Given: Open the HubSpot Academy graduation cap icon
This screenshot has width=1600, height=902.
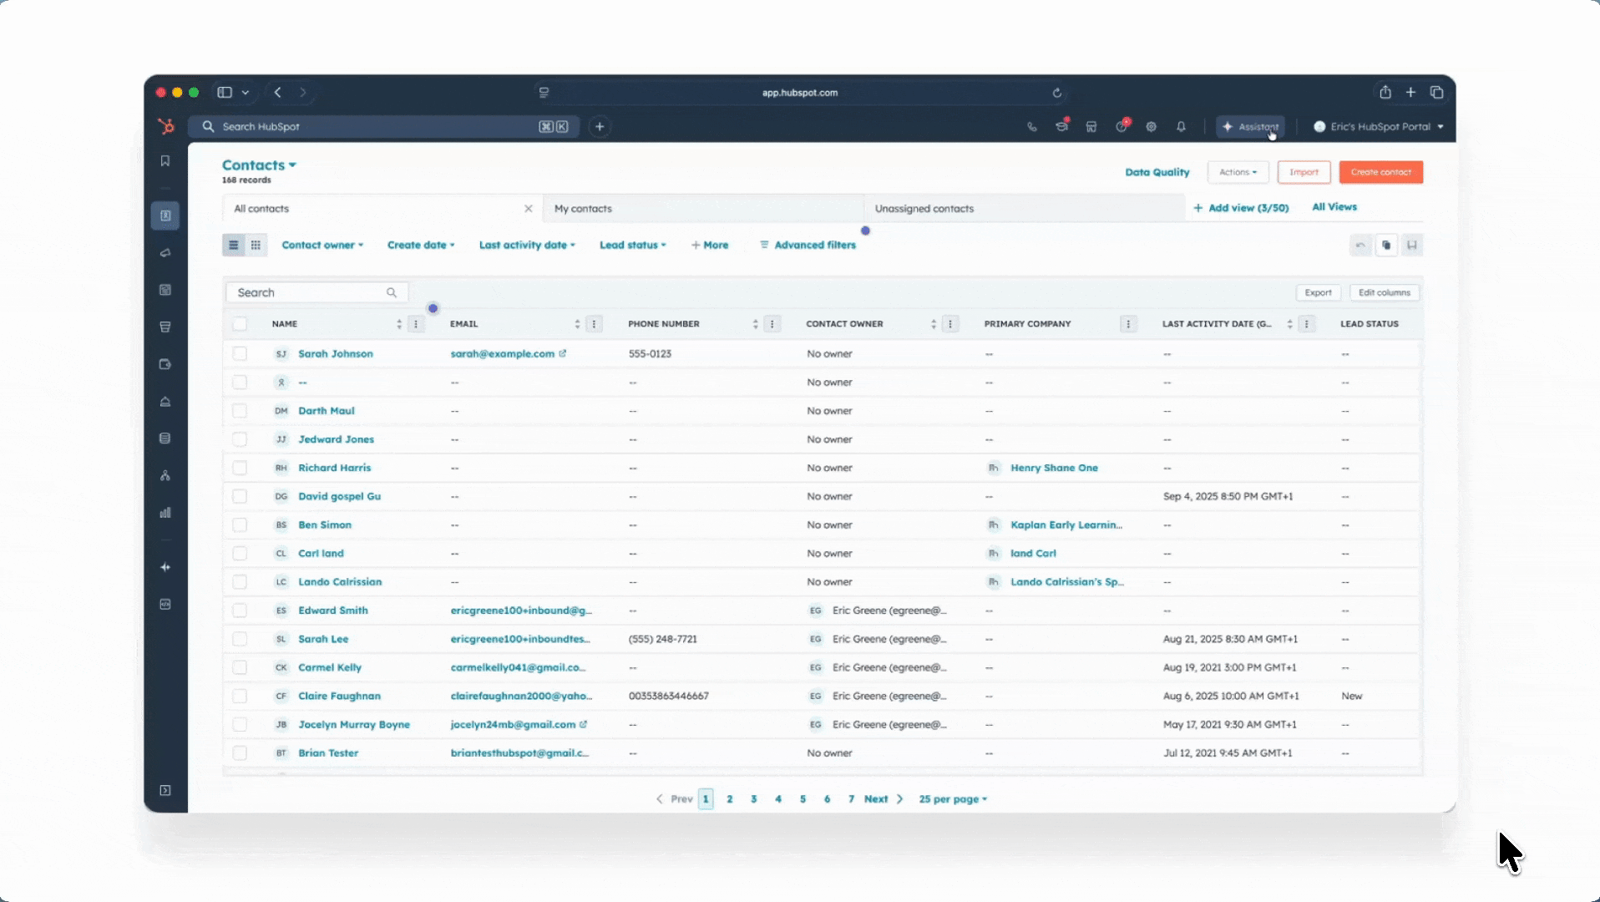Looking at the screenshot, I should [1061, 127].
